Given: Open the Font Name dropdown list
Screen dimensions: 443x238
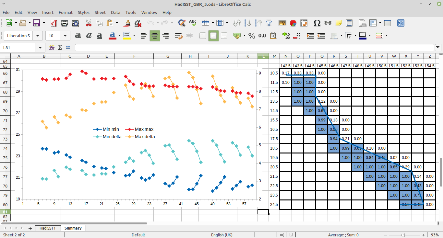Looking at the screenshot, I should (x=38, y=36).
